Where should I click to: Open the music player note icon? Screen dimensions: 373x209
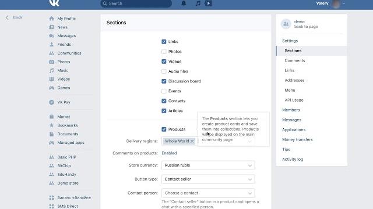point(198,3)
